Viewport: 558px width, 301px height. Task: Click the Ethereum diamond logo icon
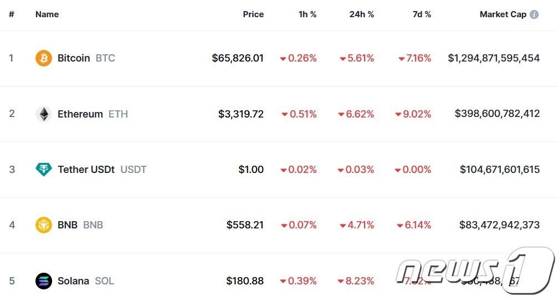44,114
